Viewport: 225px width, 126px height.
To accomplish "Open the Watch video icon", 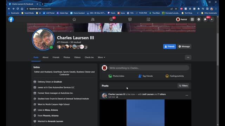I will (x=111, y=20).
